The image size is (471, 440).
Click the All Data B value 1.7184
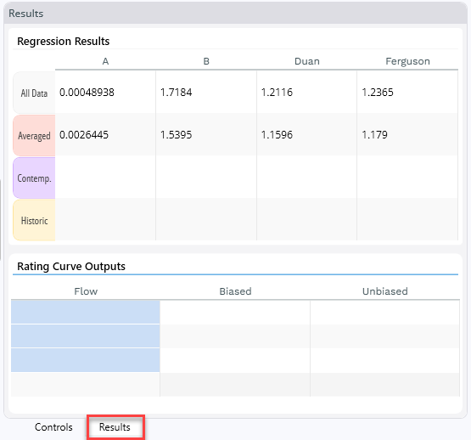click(x=176, y=93)
